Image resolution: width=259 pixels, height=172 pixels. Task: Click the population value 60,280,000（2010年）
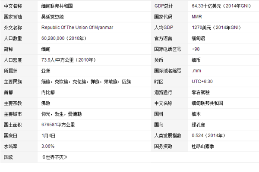coord(64,38)
